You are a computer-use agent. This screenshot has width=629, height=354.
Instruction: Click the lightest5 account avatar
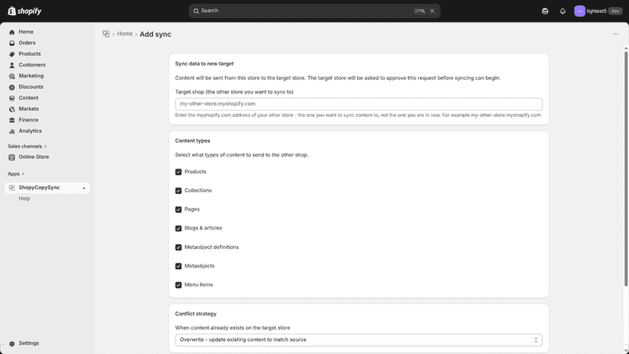coord(580,11)
